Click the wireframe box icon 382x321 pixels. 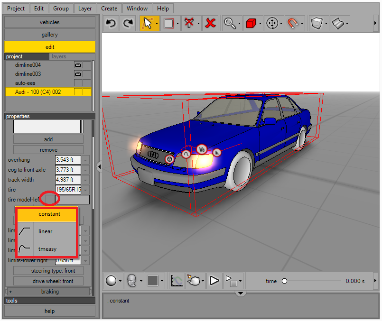click(317, 23)
